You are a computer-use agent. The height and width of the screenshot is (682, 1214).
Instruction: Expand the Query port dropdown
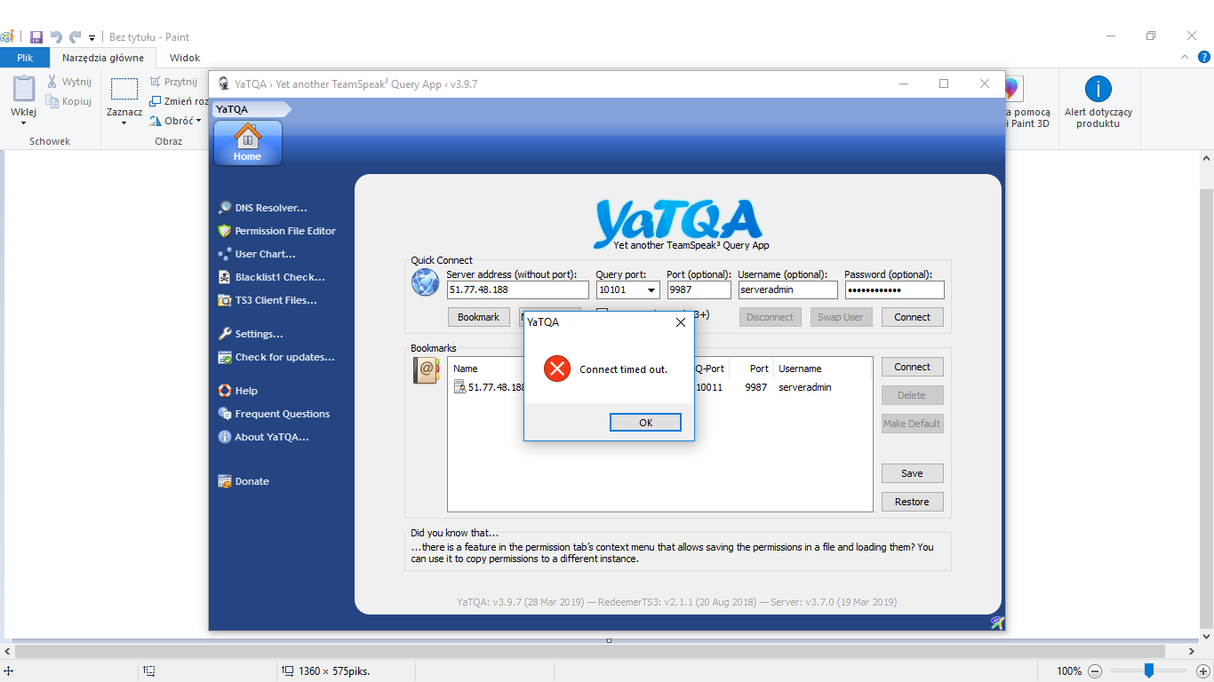pos(651,290)
